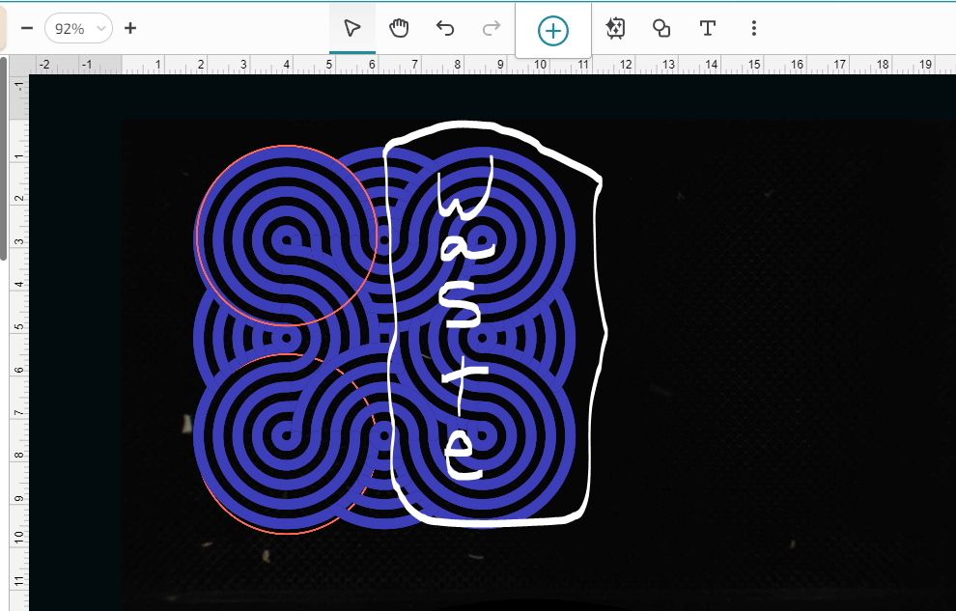Viewport: 956px width, 611px height.
Task: Activate the Select arrow tool
Action: click(x=352, y=28)
